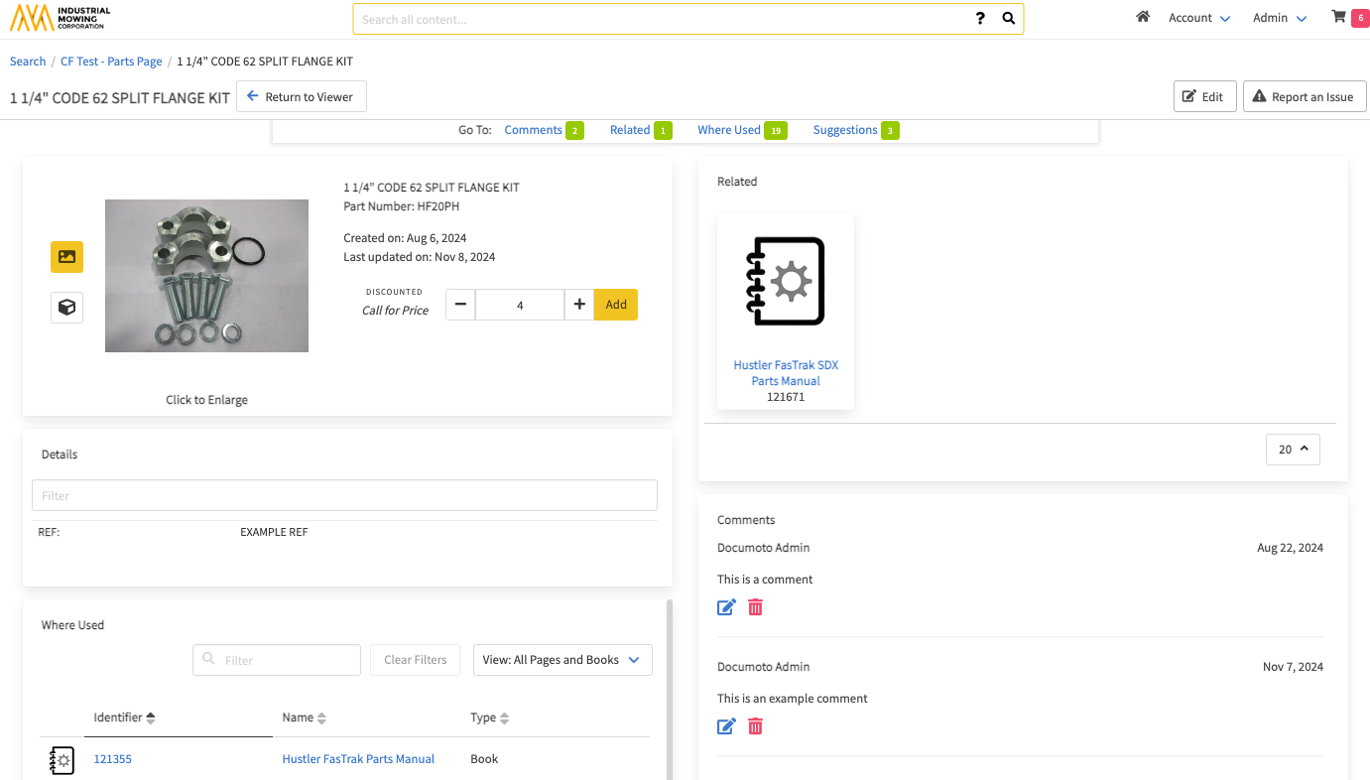Change the 20 per page selector
1370x780 pixels.
point(1293,450)
